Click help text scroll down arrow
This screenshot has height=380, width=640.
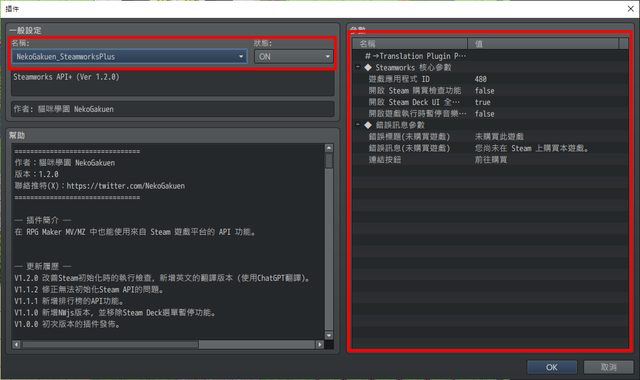329,335
